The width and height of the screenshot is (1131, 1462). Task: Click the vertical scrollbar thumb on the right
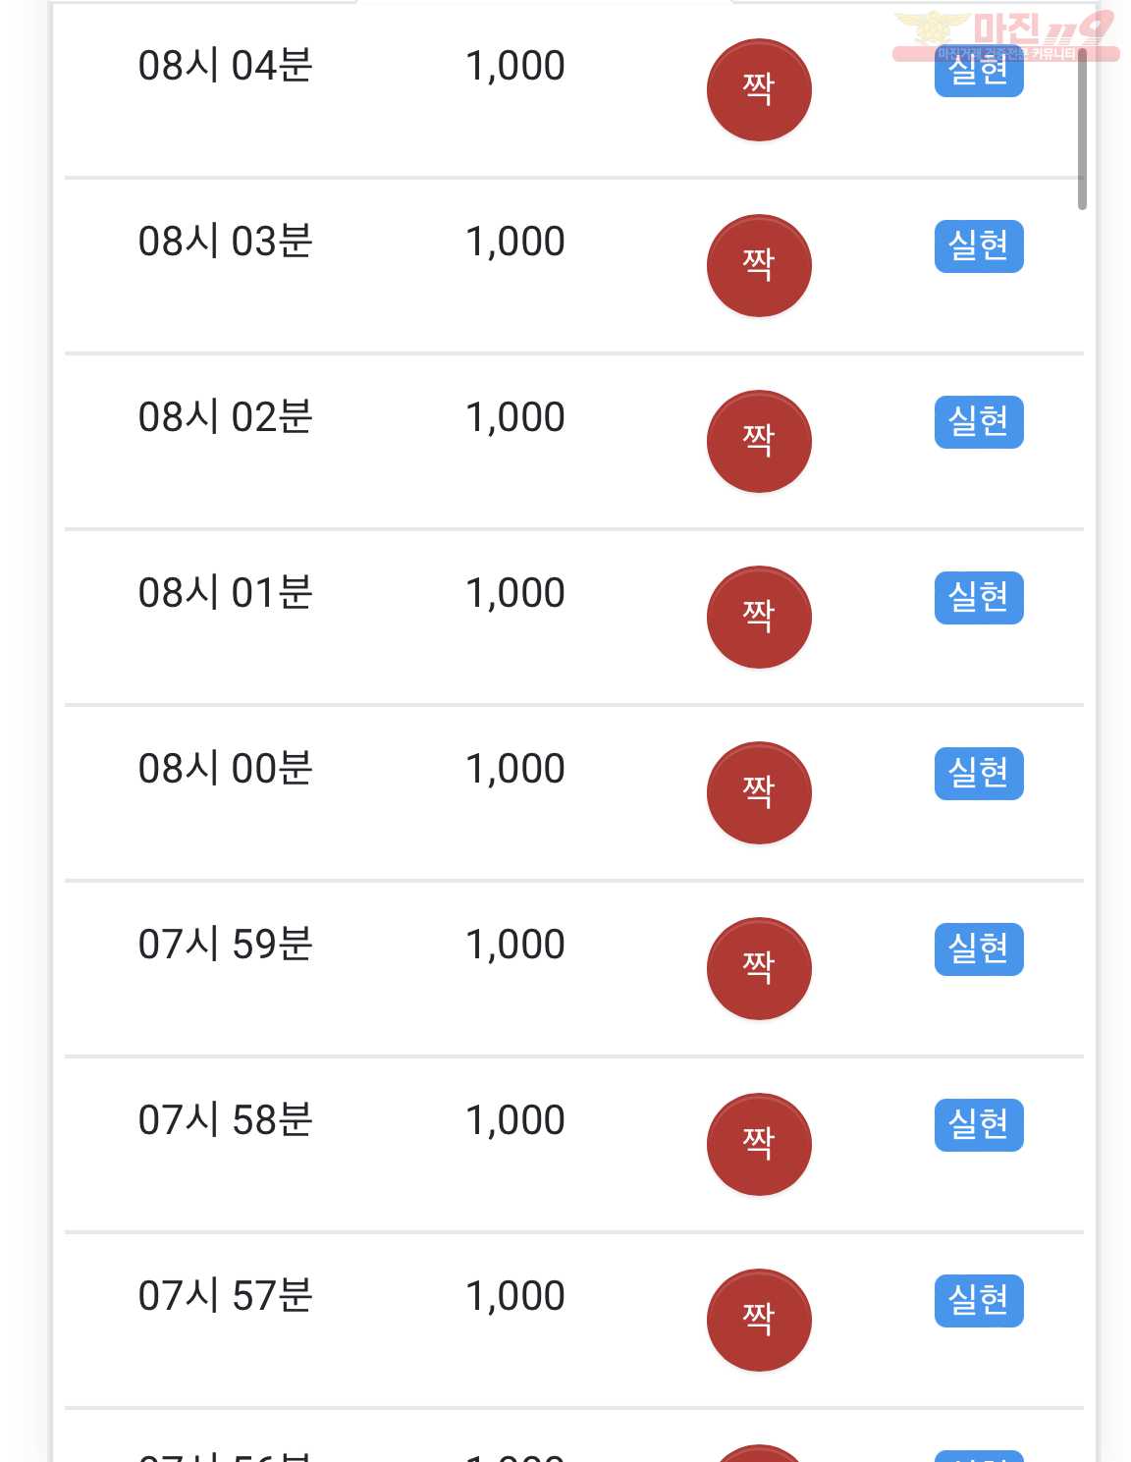(1082, 128)
